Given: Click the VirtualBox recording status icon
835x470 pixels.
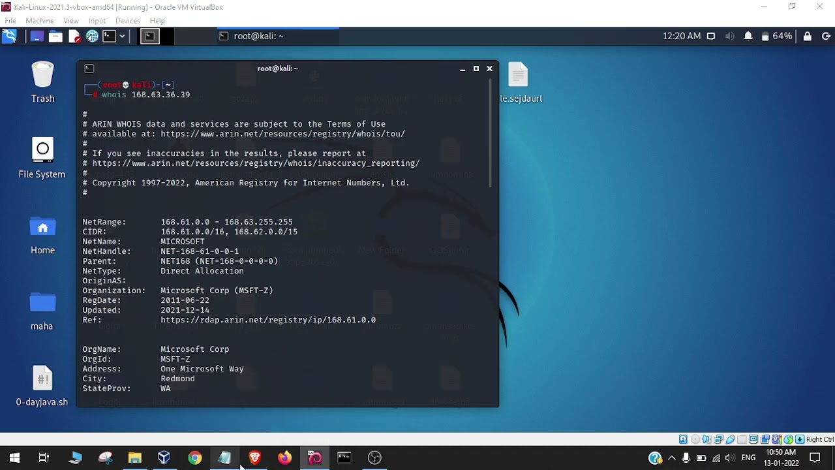Looking at the screenshot, I should coord(765,439).
